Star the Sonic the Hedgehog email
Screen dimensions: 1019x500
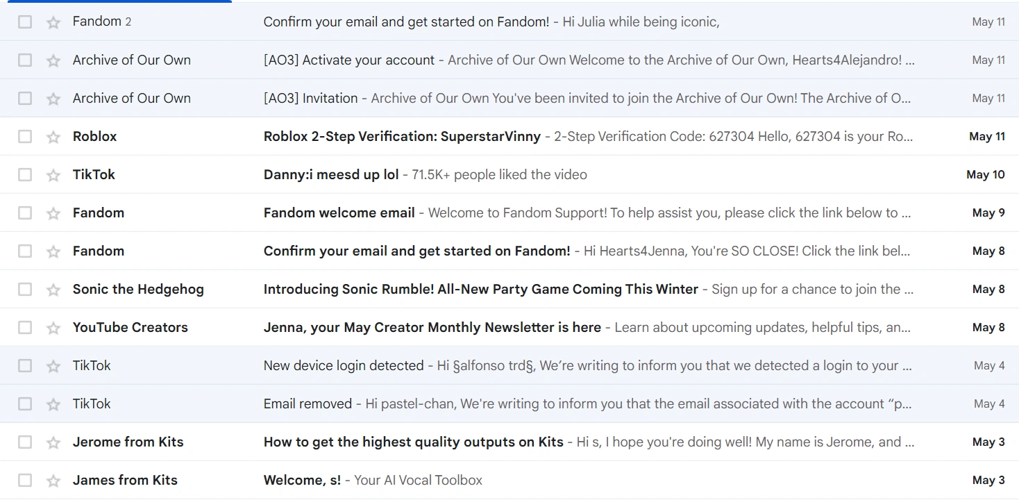point(53,290)
